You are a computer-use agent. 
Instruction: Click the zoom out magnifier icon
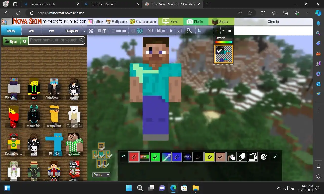pos(189,31)
